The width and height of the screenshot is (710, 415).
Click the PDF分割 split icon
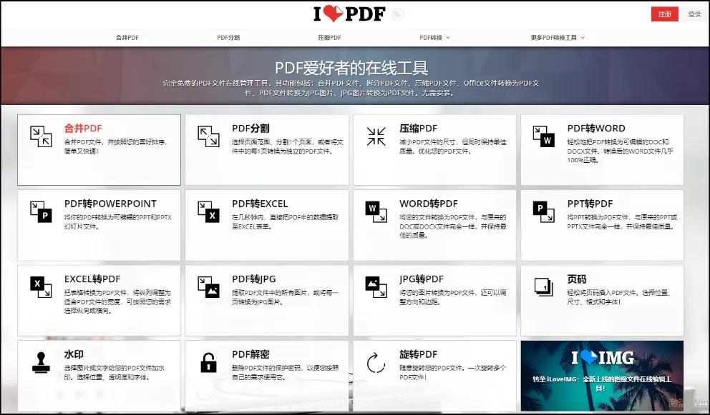pos(208,136)
